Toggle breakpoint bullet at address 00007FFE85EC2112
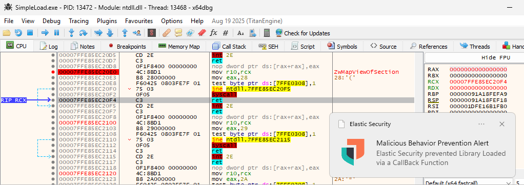This screenshot has height=185, width=524. click(x=53, y=146)
